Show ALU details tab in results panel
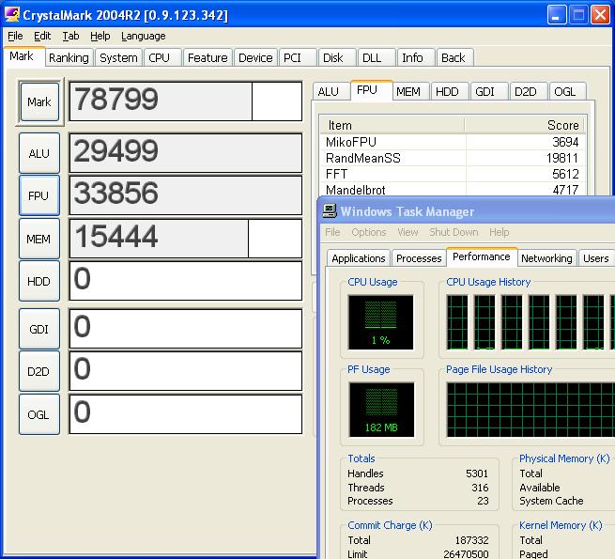 [x=331, y=91]
